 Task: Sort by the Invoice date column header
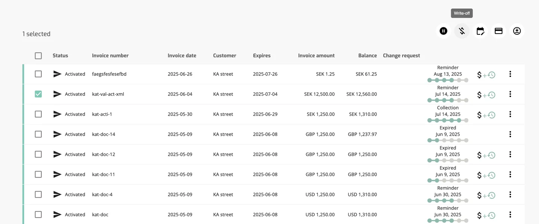182,56
